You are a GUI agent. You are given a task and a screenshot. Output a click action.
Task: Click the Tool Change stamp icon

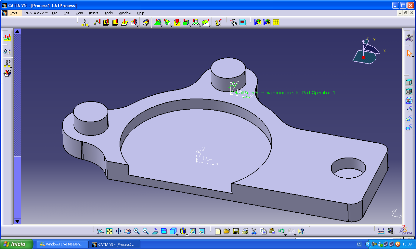tap(233, 22)
